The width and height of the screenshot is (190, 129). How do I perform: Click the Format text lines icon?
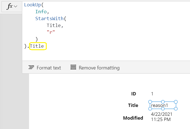coord(31,67)
